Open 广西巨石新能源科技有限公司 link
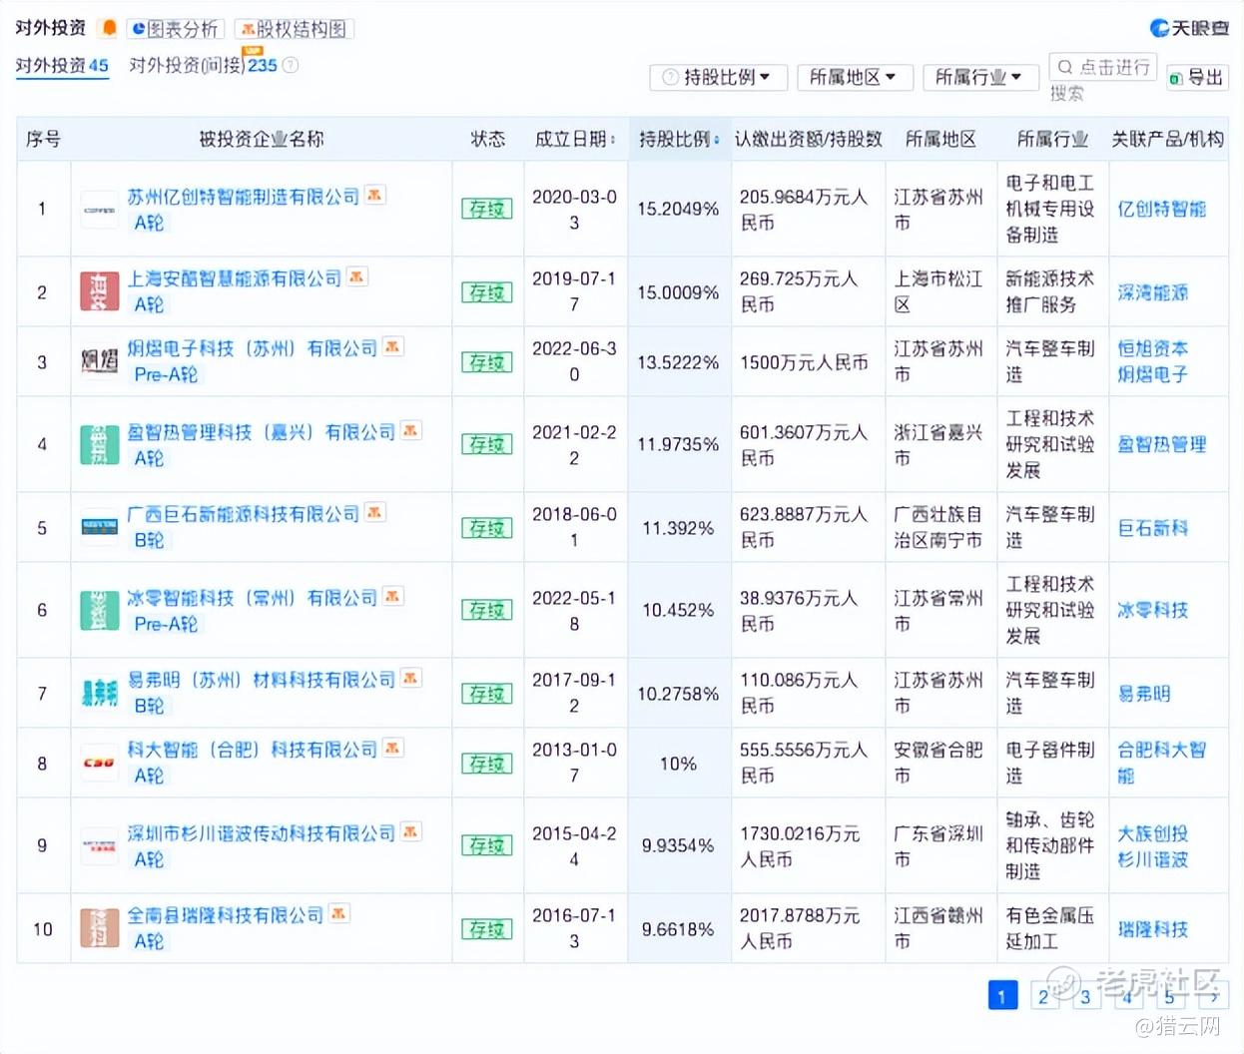1244x1054 pixels. coord(243,514)
